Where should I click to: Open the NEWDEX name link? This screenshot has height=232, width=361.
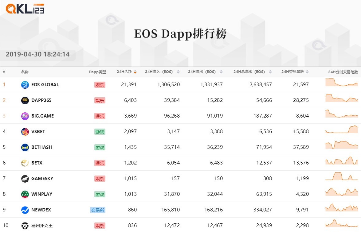(x=41, y=210)
